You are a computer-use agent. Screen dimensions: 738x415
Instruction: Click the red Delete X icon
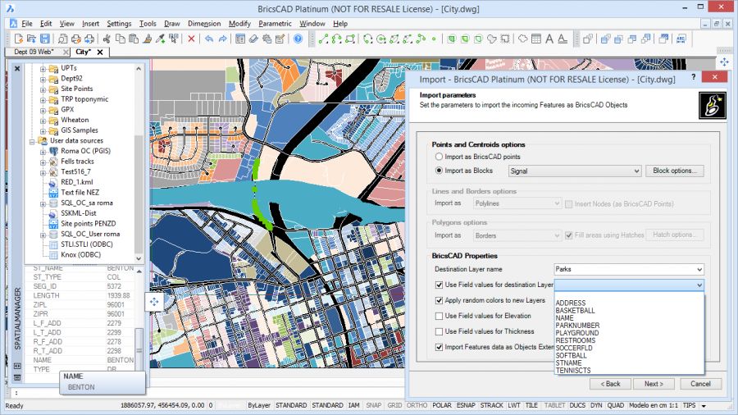(192, 39)
